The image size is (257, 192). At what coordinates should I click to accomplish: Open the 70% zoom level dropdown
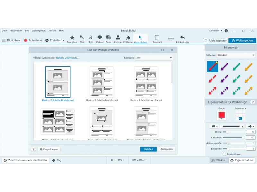(121, 160)
